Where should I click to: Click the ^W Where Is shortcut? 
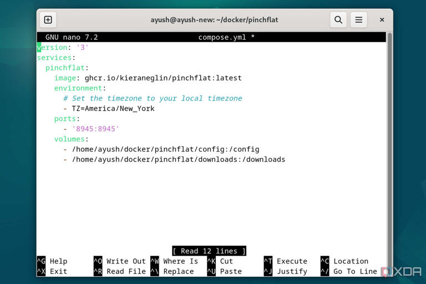[x=174, y=261]
